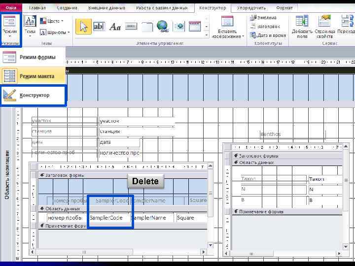Open the Цвета theme colors dropdown
The image size is (355, 266).
tap(52, 21)
